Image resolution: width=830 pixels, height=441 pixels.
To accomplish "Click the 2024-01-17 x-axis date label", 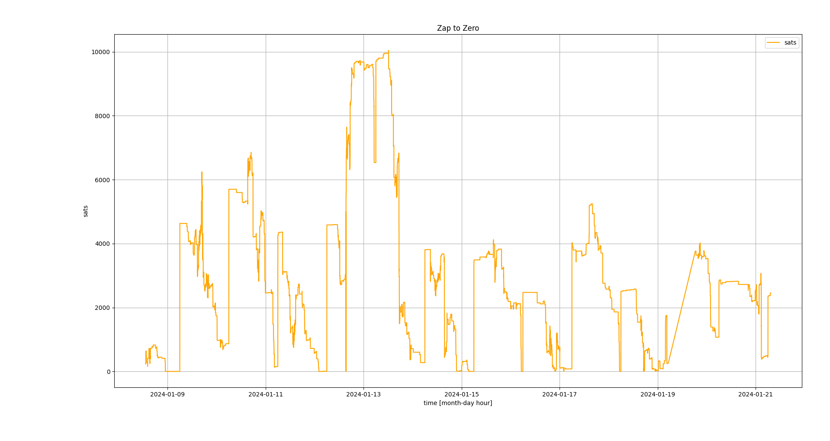I will pyautogui.click(x=560, y=394).
